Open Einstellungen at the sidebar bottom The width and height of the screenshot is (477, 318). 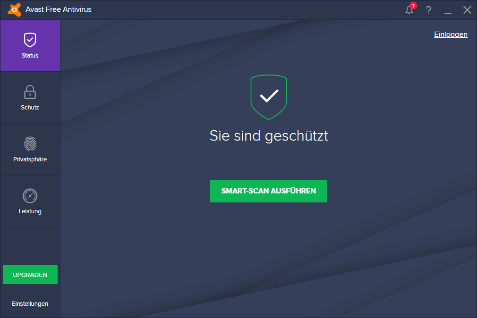(30, 304)
